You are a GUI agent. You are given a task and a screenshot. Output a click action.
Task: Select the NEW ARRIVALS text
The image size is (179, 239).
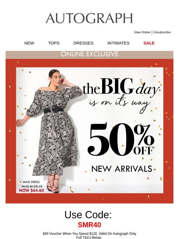click(122, 169)
